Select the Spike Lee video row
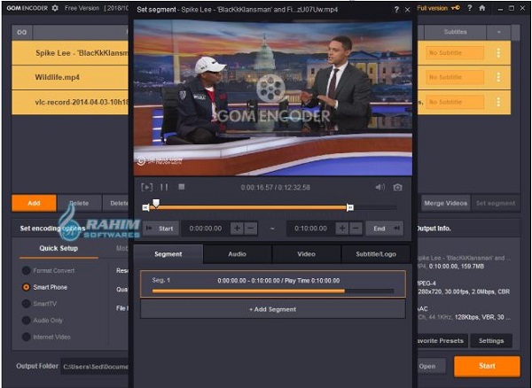This screenshot has height=388, width=532. pyautogui.click(x=70, y=53)
